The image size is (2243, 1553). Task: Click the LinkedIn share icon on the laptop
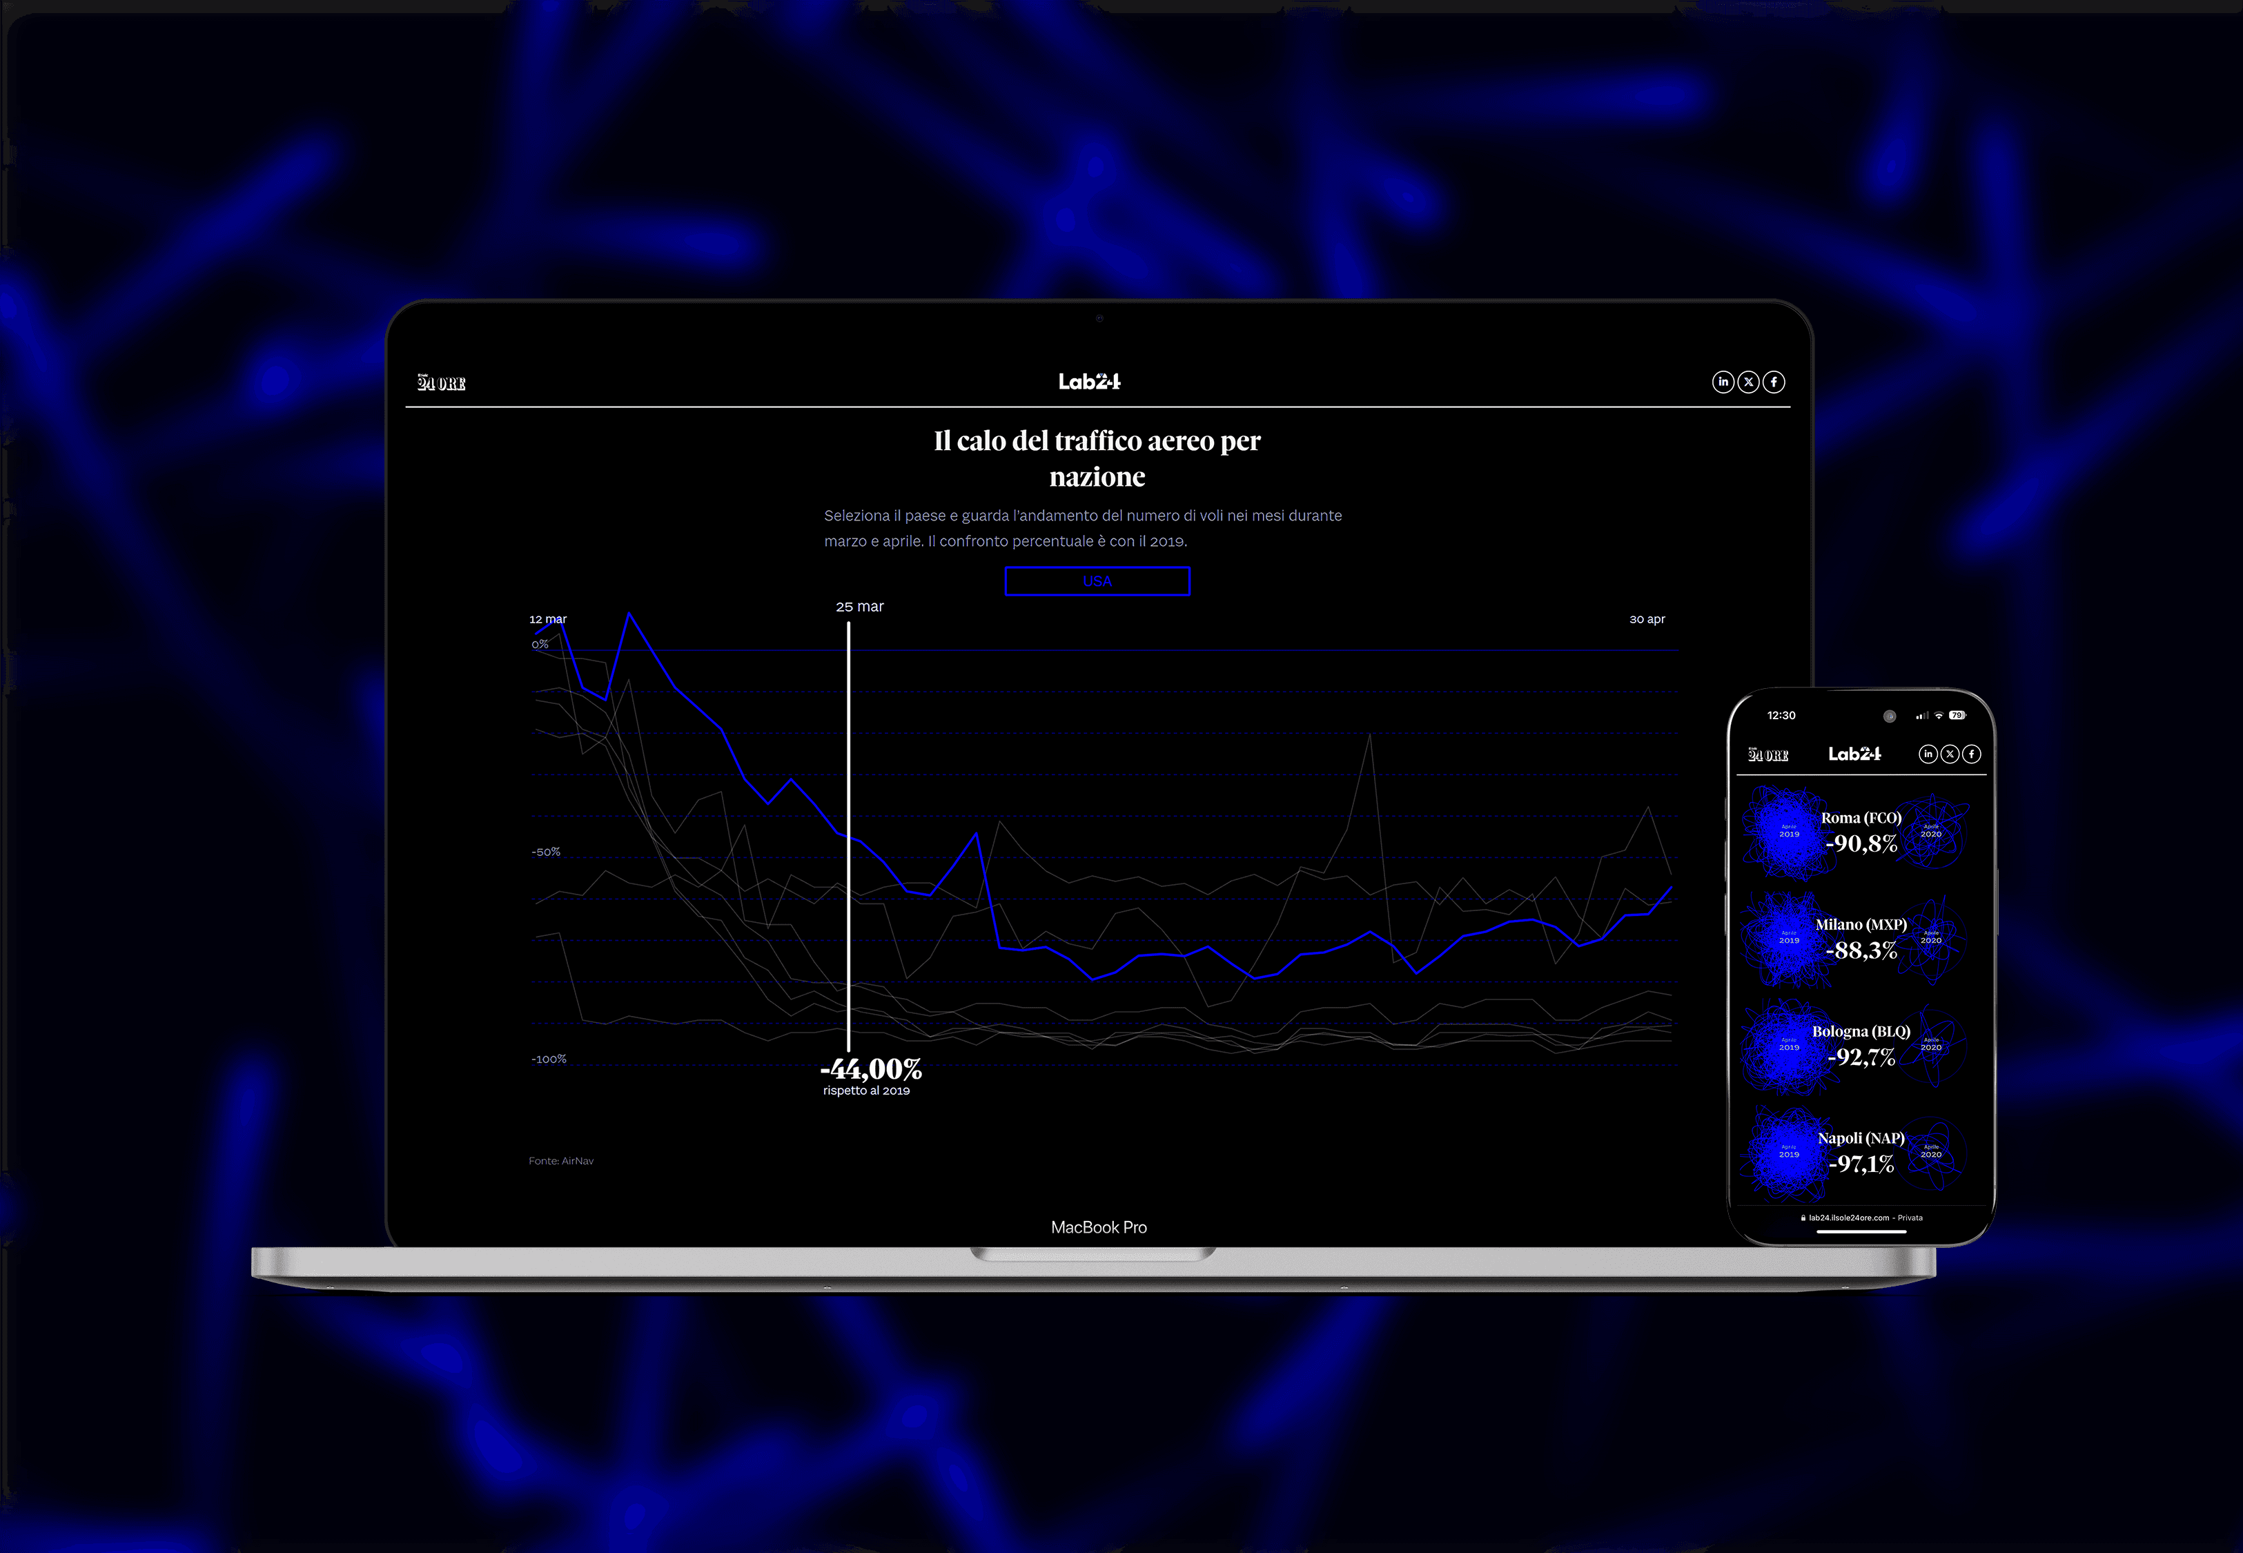point(1723,382)
